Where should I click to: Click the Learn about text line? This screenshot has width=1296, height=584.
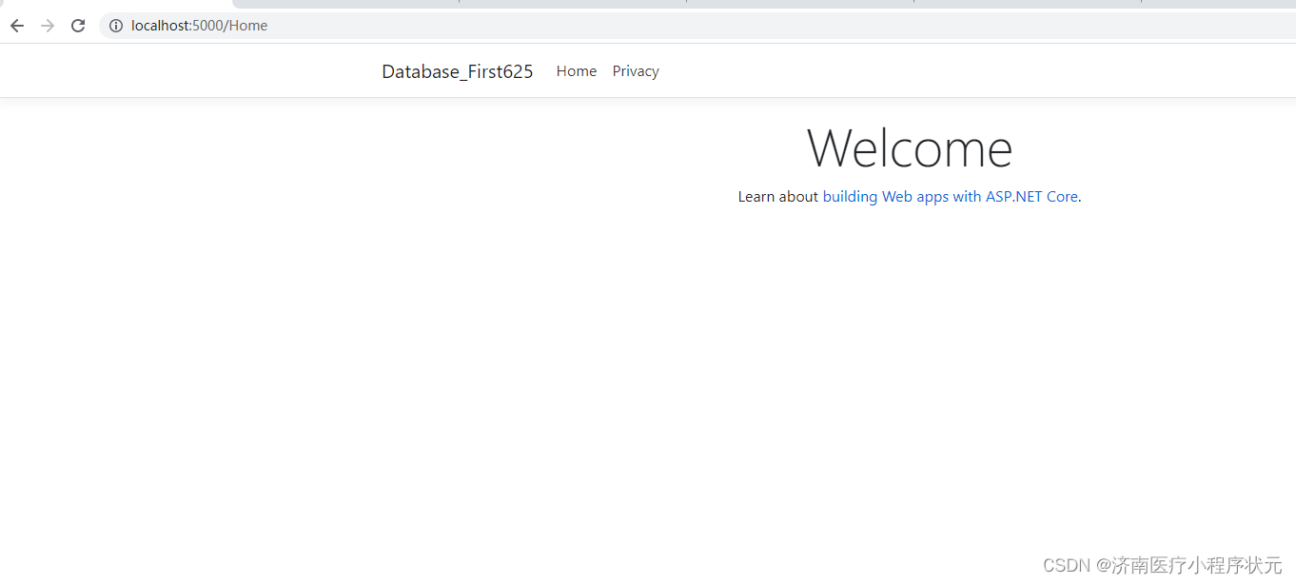pyautogui.click(x=778, y=196)
